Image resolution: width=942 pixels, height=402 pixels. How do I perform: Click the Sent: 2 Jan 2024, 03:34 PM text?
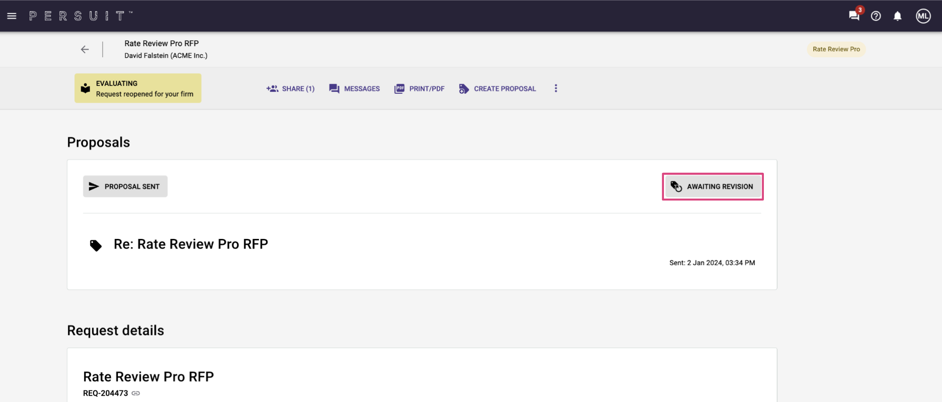(x=712, y=263)
